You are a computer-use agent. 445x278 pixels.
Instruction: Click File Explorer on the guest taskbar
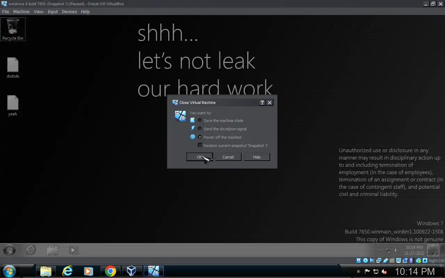pos(52,250)
